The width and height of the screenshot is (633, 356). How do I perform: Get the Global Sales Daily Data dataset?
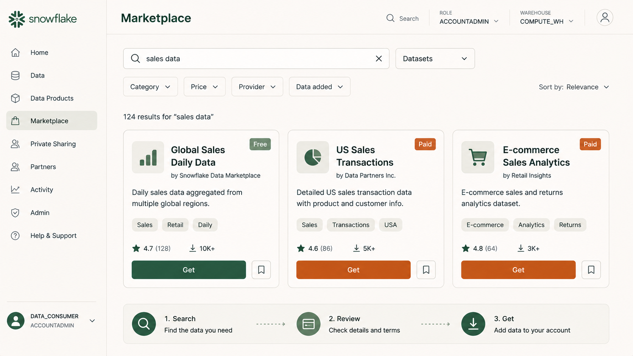pyautogui.click(x=189, y=270)
